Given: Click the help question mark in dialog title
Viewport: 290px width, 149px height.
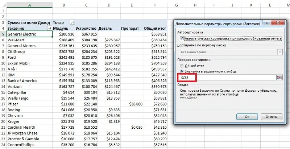Looking at the screenshot, I should coord(267,23).
